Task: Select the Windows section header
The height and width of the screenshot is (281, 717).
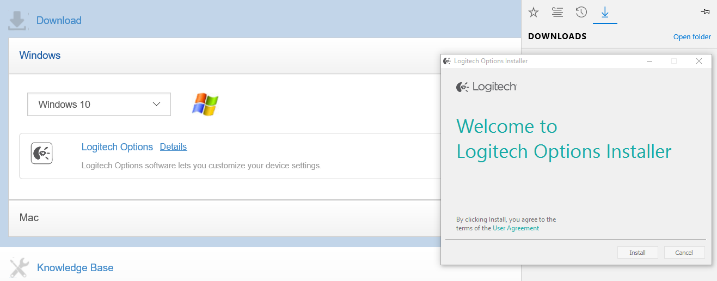Action: [x=265, y=56]
